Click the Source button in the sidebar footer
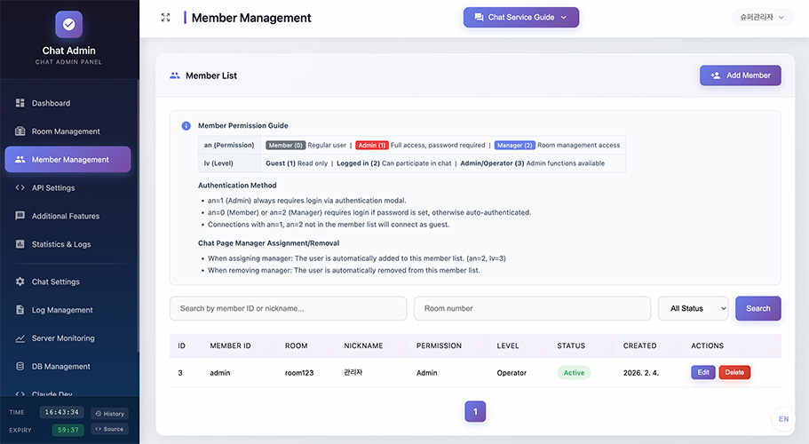Screen dimensions: 809x444 coord(110,429)
